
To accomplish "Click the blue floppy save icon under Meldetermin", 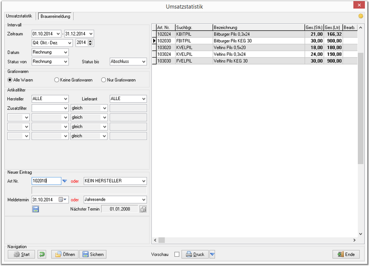I will pyautogui.click(x=36, y=209).
